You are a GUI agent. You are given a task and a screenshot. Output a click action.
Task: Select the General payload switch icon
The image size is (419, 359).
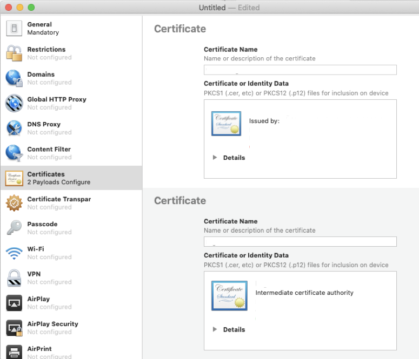click(14, 28)
